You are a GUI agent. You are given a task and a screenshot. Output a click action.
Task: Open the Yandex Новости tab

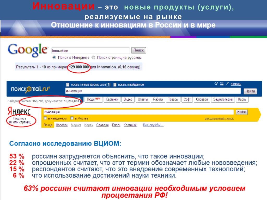coord(62,125)
